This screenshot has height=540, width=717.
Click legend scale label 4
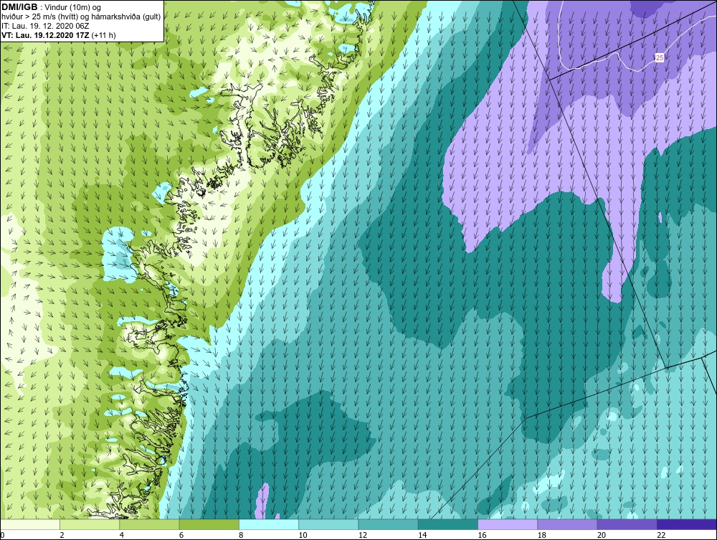121,536
